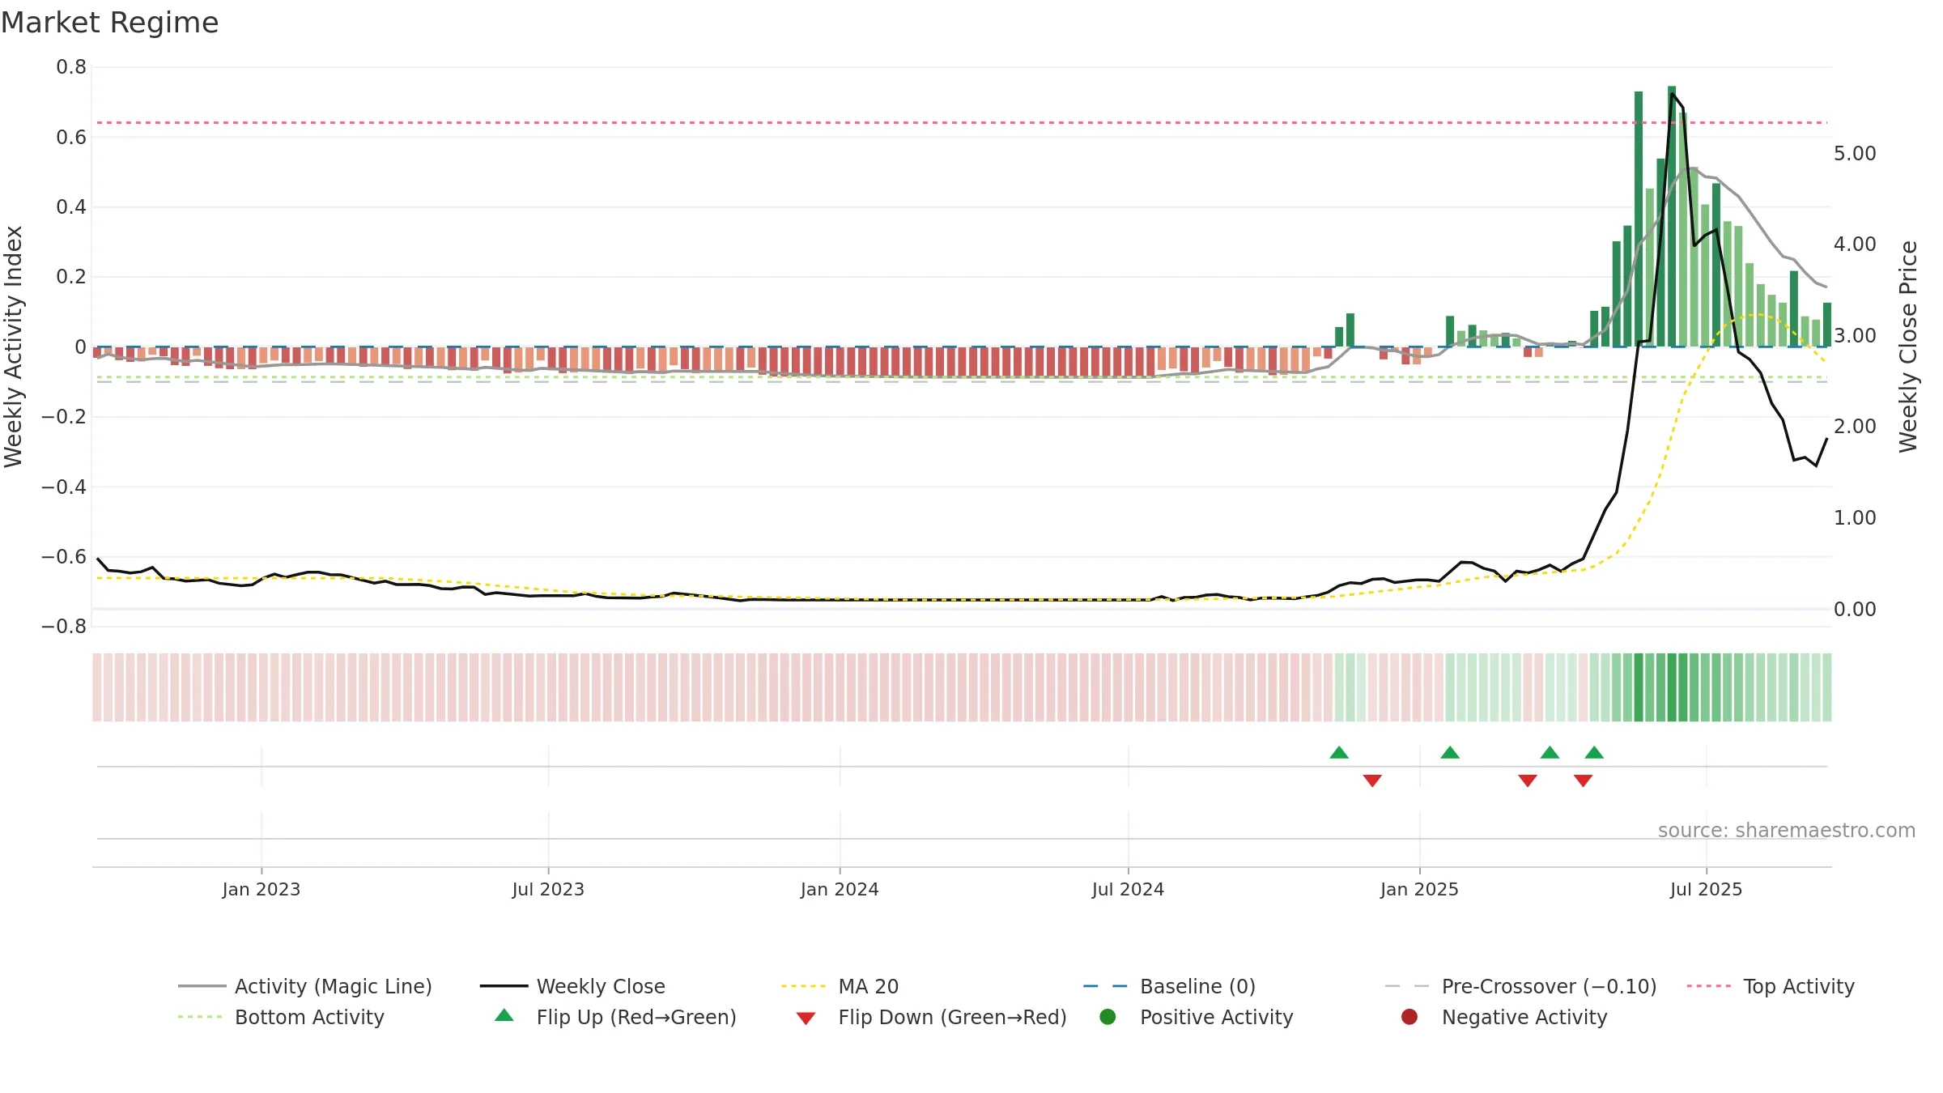The height and width of the screenshot is (1093, 1943).
Task: Toggle the Positive Activity legend entry
Action: point(1196,1017)
